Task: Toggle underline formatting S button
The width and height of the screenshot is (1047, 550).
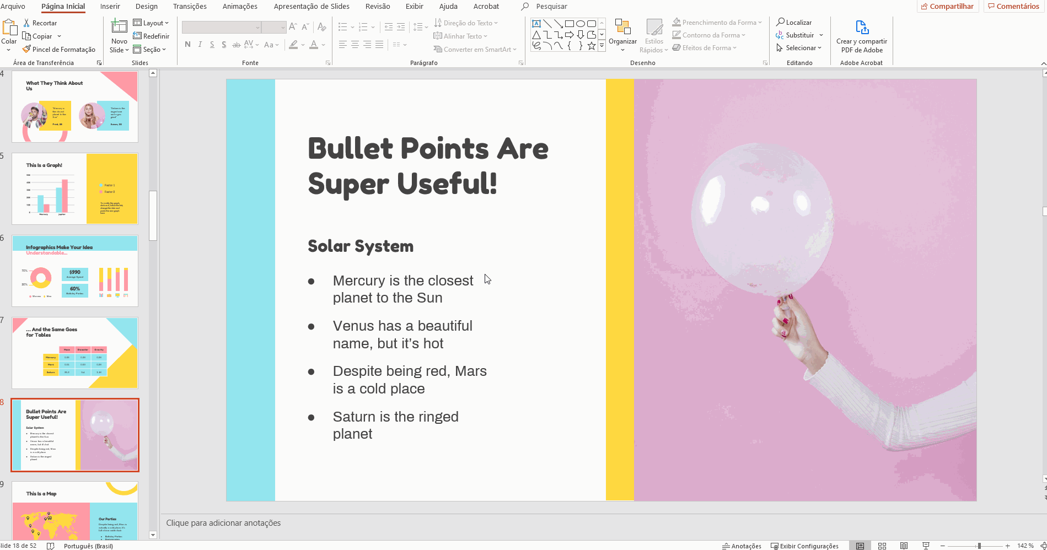Action: point(212,45)
